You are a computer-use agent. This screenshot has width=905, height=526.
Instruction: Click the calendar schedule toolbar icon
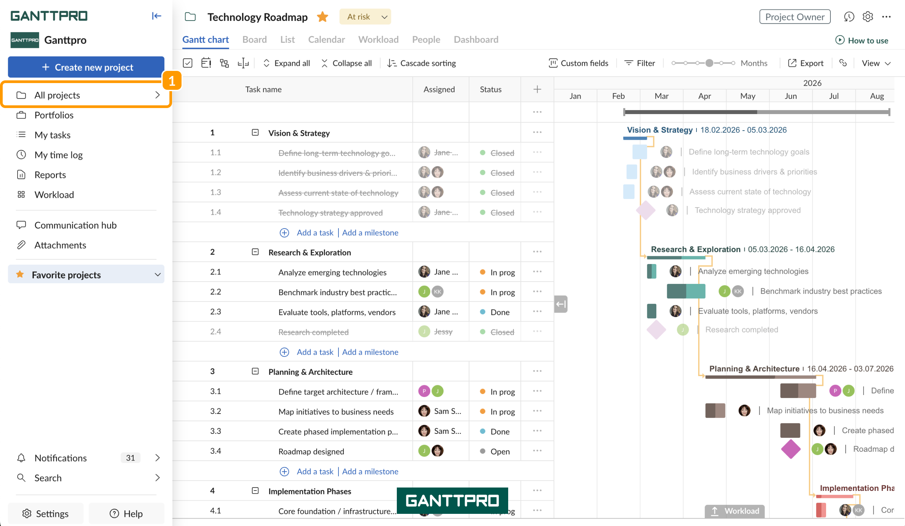tap(206, 63)
